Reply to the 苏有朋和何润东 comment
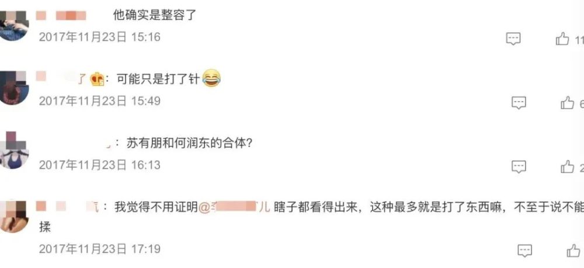584x268 pixels. coord(519,167)
